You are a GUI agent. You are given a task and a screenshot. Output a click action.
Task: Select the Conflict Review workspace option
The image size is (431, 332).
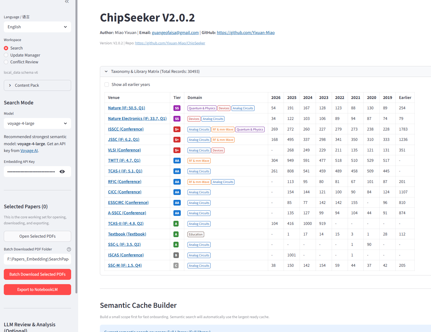21,62
